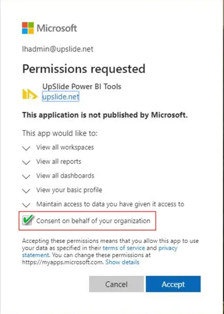
Task: Click the View all dashboards label text
Action: pos(65,176)
